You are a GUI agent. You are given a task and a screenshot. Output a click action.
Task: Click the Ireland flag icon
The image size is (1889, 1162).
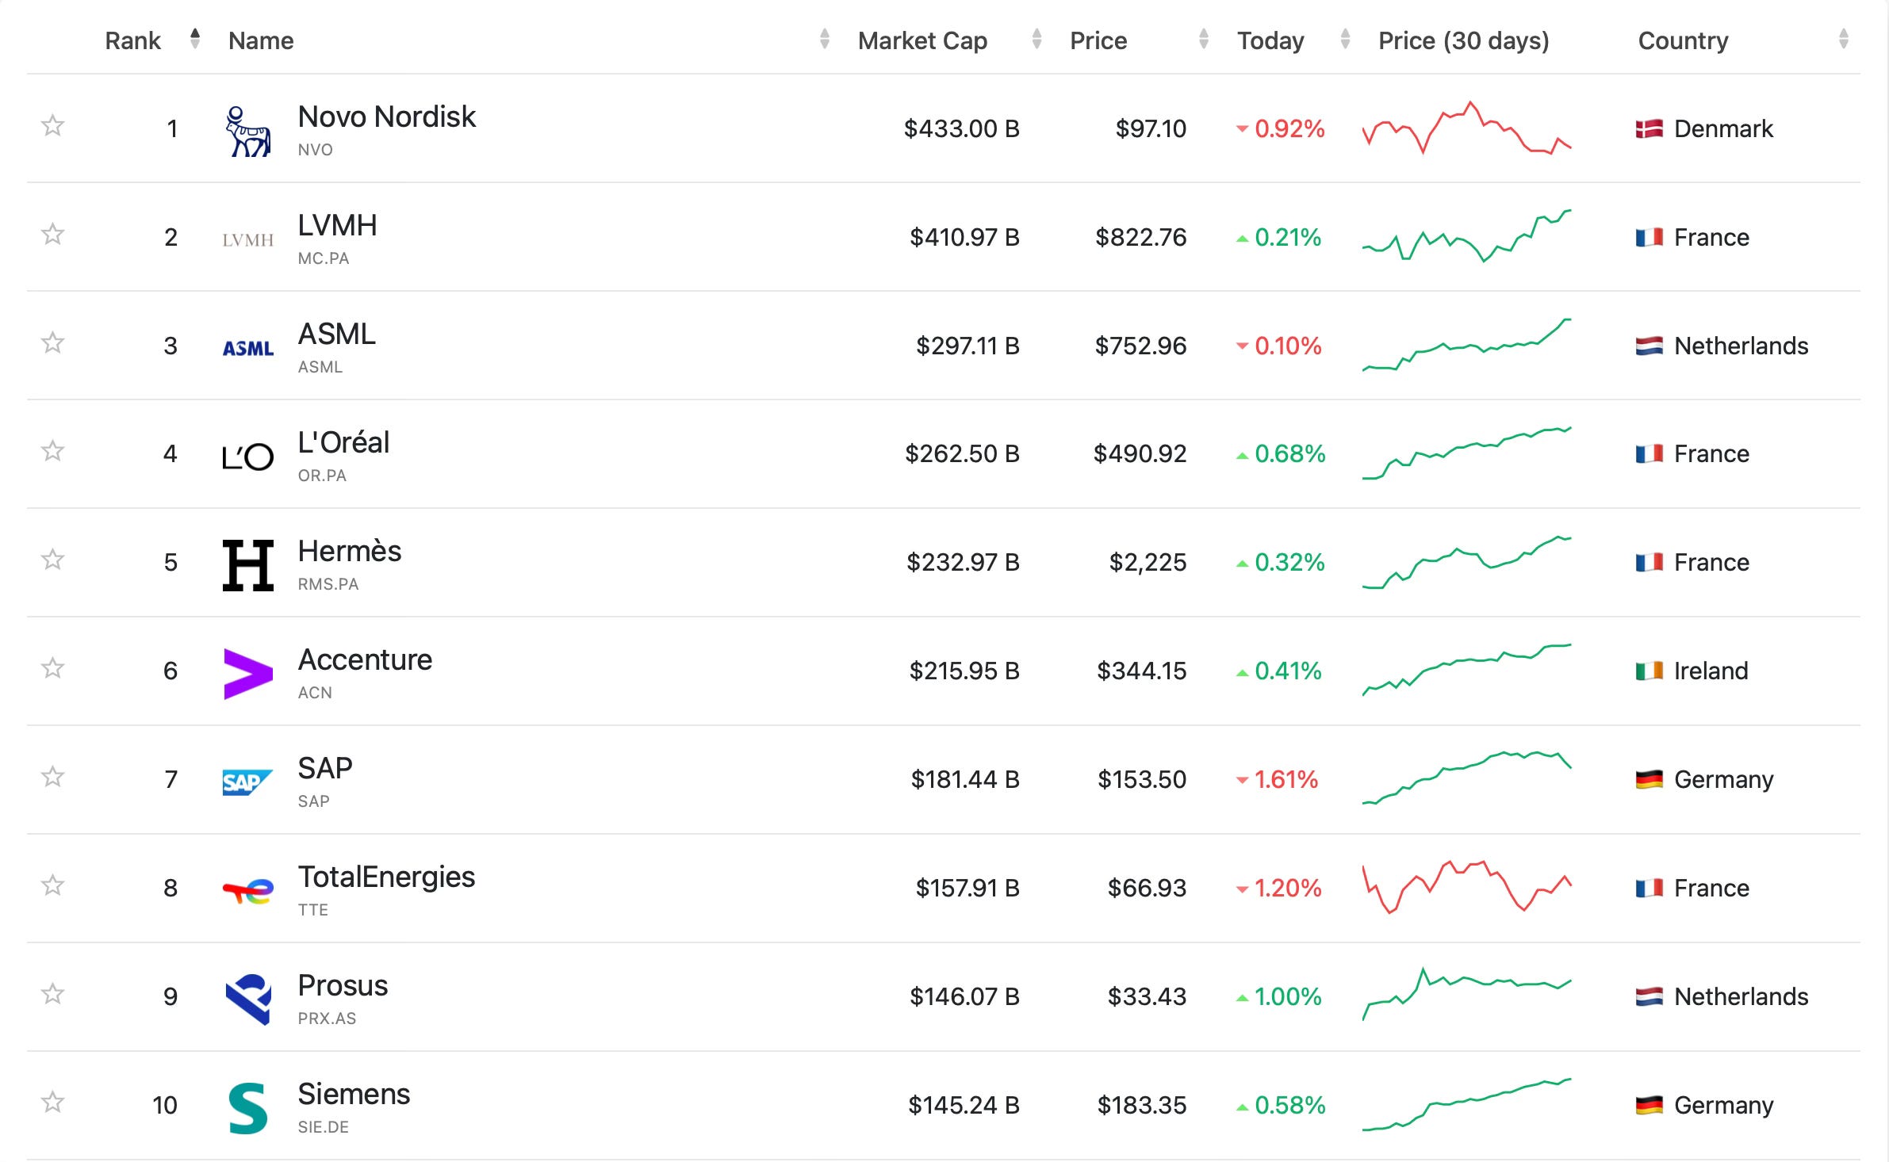1650,671
